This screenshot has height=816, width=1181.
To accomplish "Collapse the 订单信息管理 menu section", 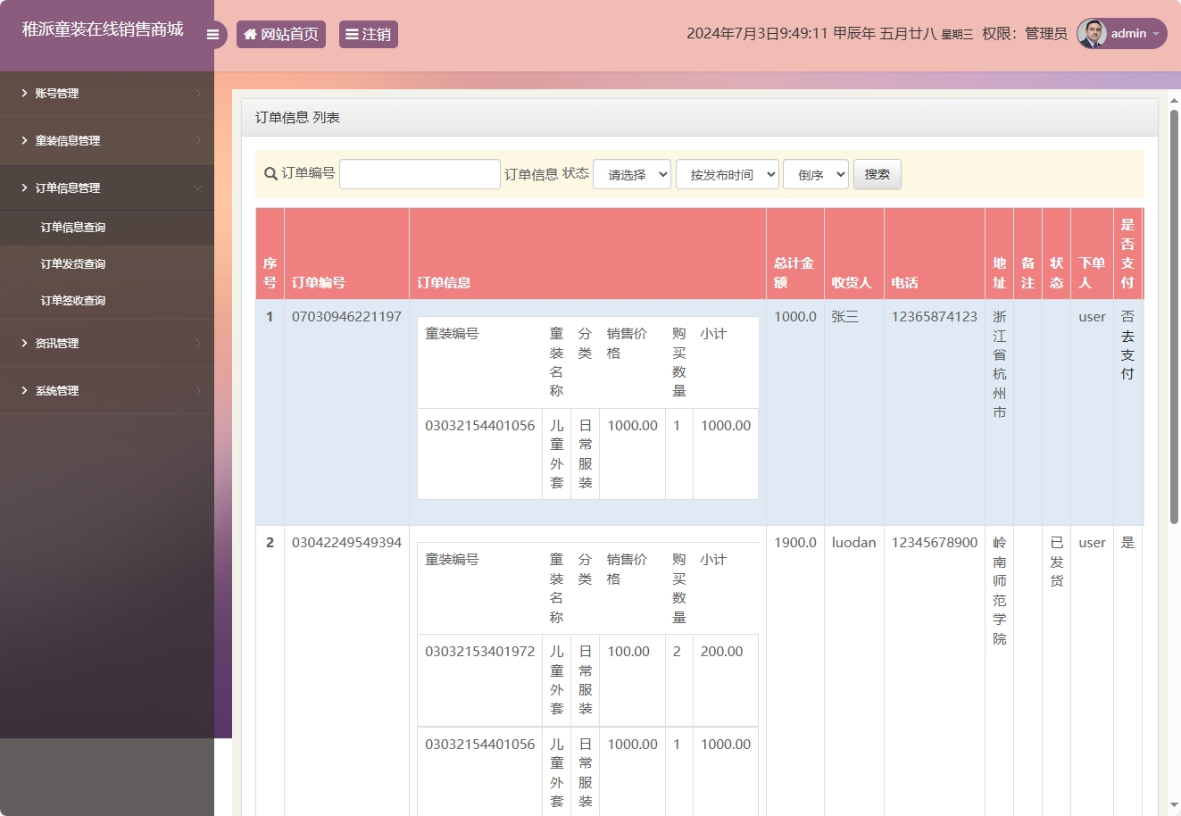I will [106, 188].
